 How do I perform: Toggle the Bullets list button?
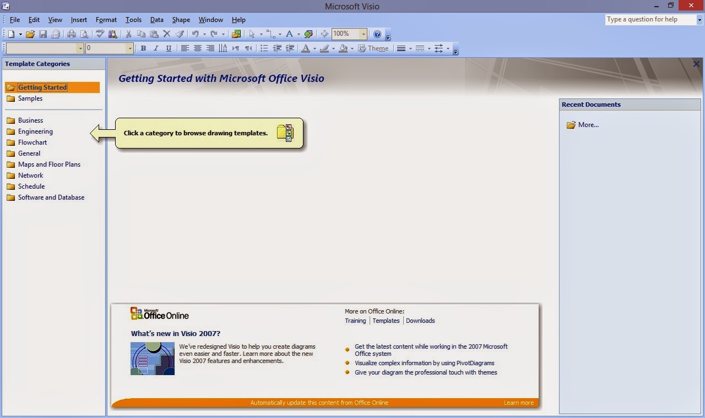click(x=264, y=48)
